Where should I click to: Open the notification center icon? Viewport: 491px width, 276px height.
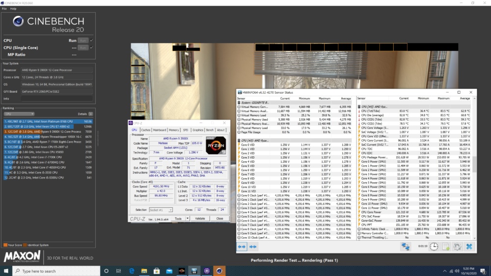(x=483, y=271)
